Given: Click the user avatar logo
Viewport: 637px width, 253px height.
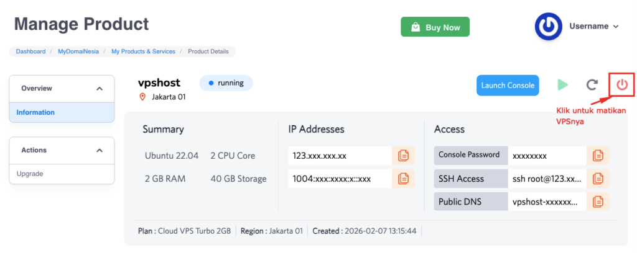Looking at the screenshot, I should 548,26.
